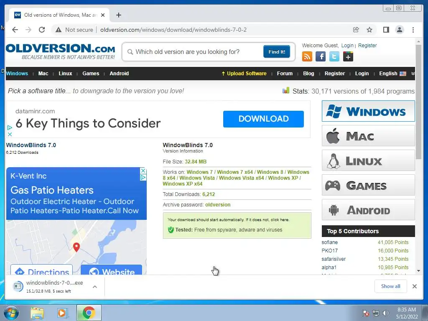
Task: Click the Register link near Welcome Guest
Action: [x=367, y=46]
